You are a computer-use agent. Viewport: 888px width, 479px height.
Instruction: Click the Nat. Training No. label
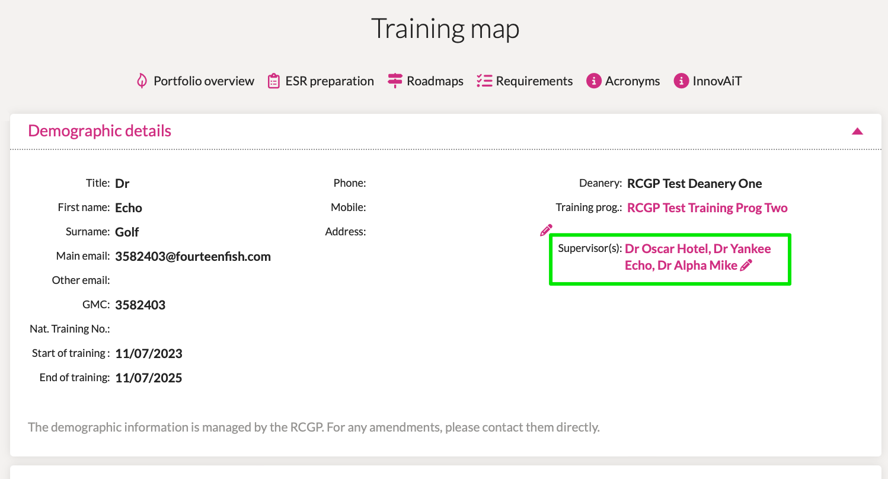[70, 329]
